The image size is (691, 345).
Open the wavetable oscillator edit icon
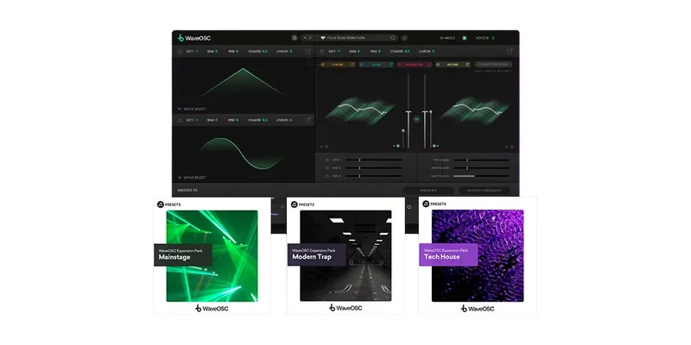point(510,52)
